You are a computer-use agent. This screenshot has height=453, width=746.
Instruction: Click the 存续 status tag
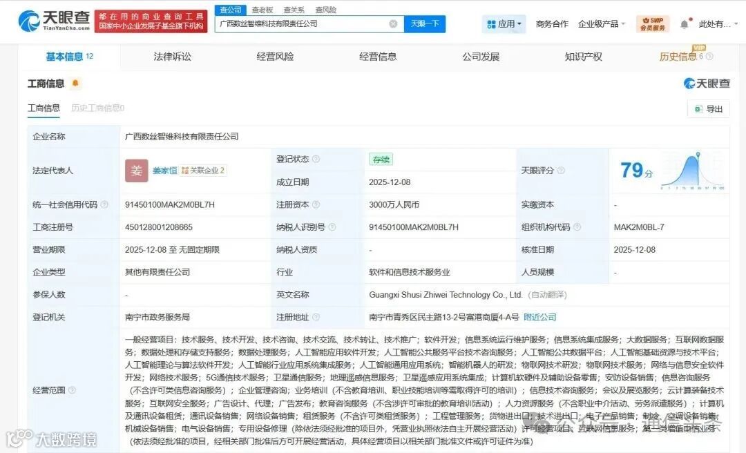(381, 160)
